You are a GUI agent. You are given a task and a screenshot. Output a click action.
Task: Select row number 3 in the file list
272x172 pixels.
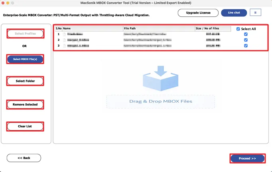143,45
